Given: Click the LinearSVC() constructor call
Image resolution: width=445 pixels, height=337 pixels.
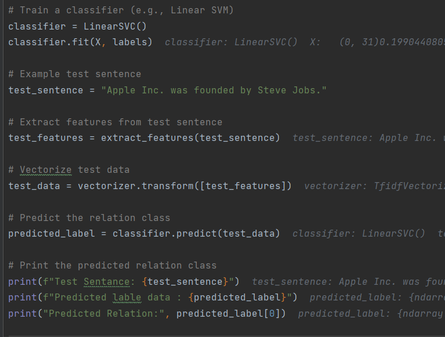Looking at the screenshot, I should pyautogui.click(x=115, y=26).
